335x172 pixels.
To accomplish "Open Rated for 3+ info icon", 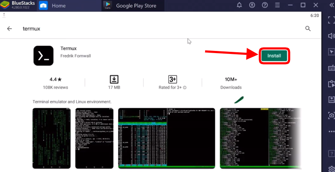I will point(185,87).
